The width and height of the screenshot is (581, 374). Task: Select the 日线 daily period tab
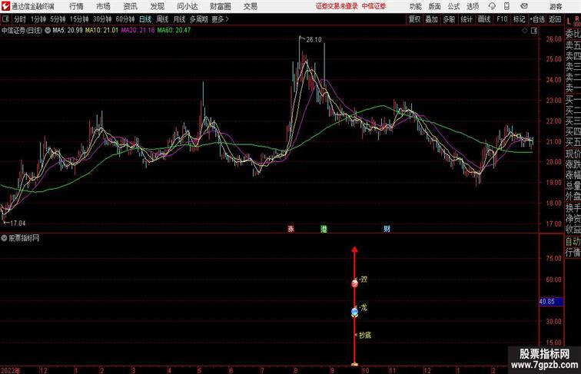pyautogui.click(x=145, y=19)
